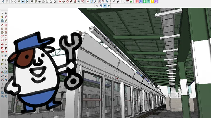Click the purple extension icon
The image size is (211, 118).
coord(156,1)
